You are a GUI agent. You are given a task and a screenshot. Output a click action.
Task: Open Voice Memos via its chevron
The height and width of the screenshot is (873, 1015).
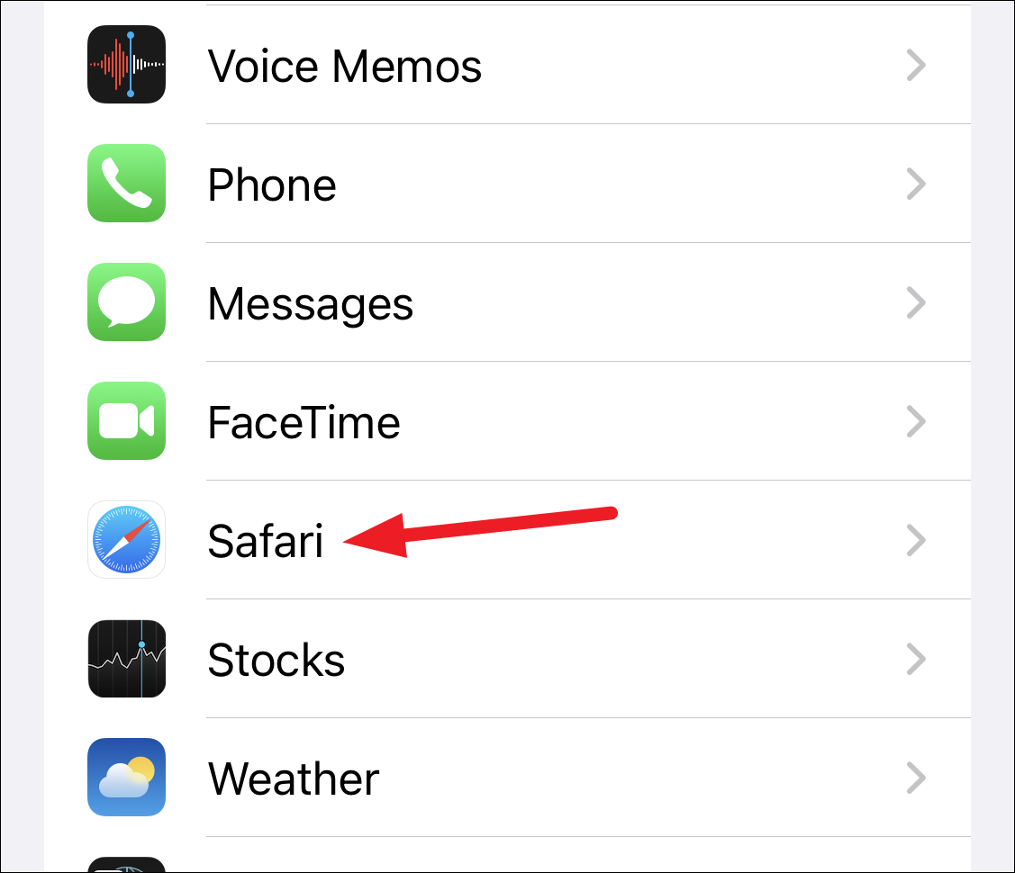pos(916,65)
